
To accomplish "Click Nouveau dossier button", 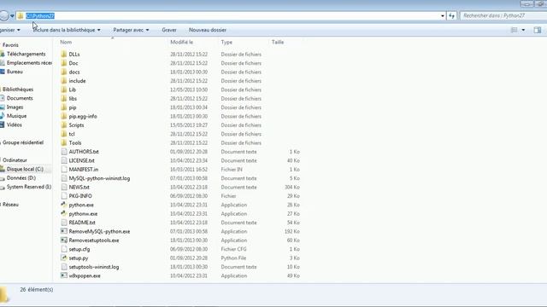I will (208, 30).
